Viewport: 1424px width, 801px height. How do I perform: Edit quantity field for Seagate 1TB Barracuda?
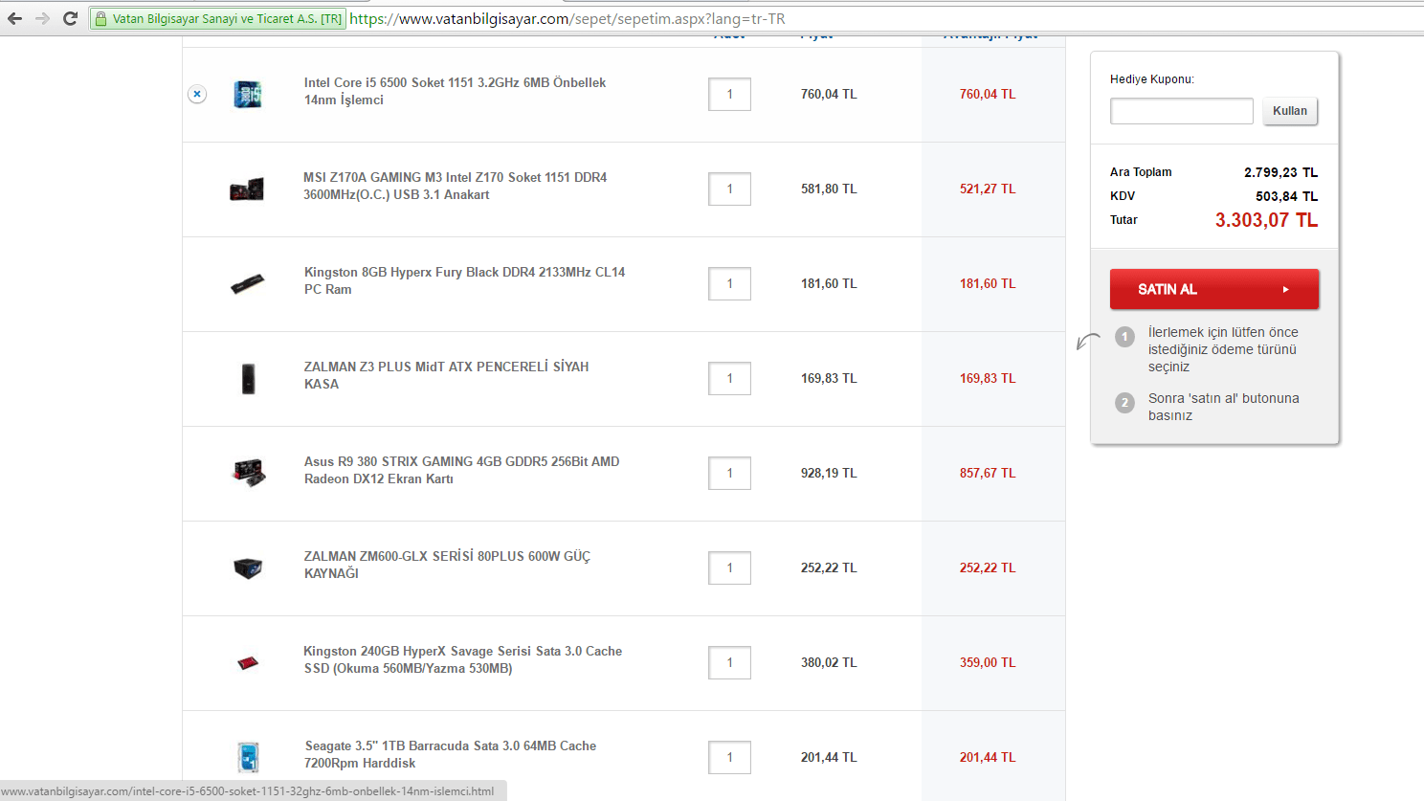tap(729, 757)
